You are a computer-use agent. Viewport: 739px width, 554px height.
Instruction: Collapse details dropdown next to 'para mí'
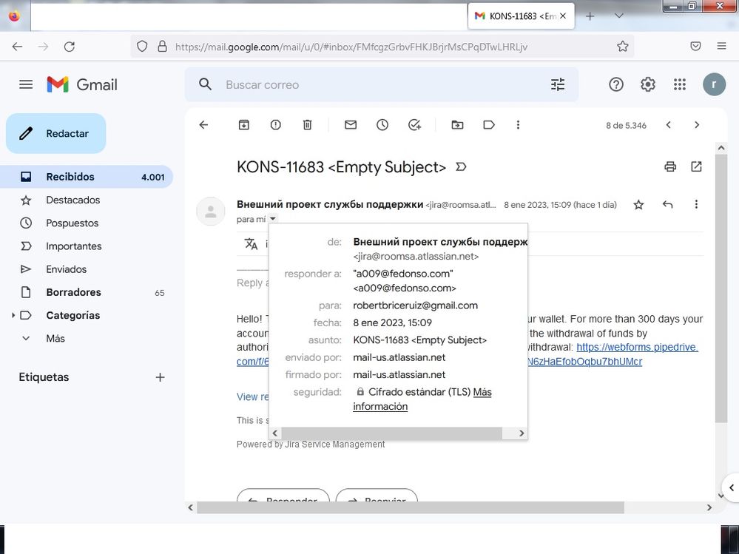(273, 219)
